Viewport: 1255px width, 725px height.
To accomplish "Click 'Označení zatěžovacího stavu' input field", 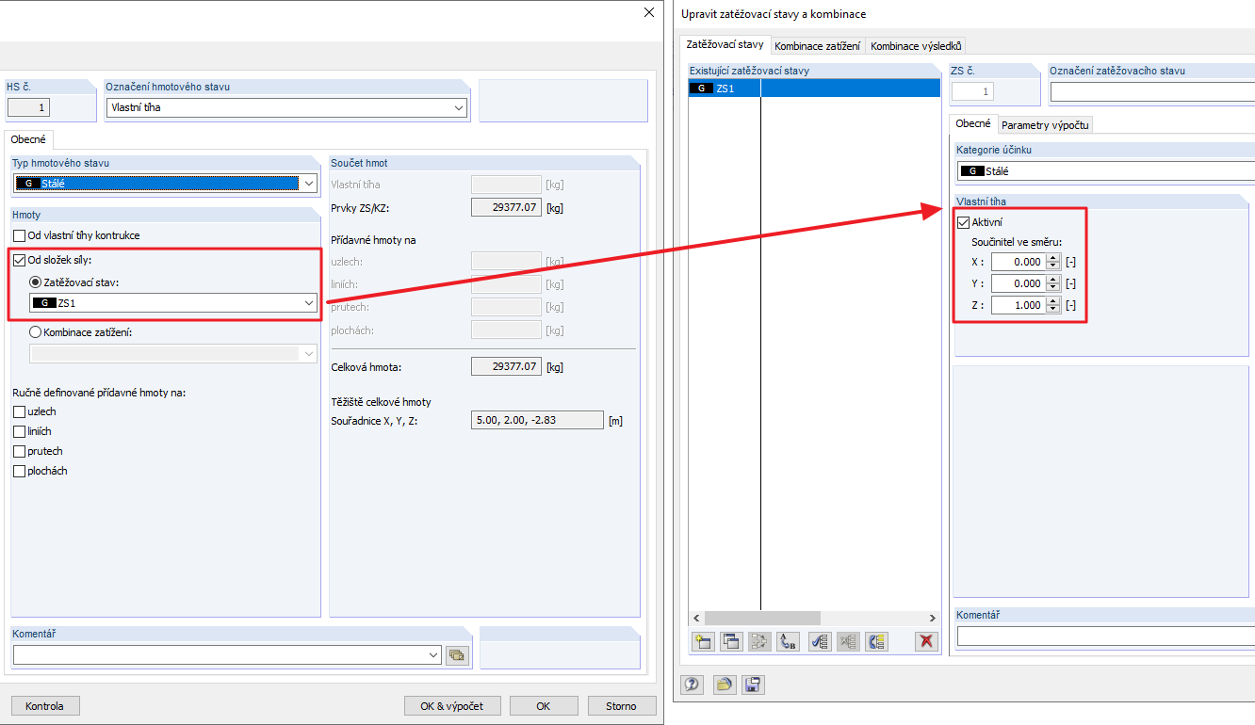I will pyautogui.click(x=1152, y=91).
